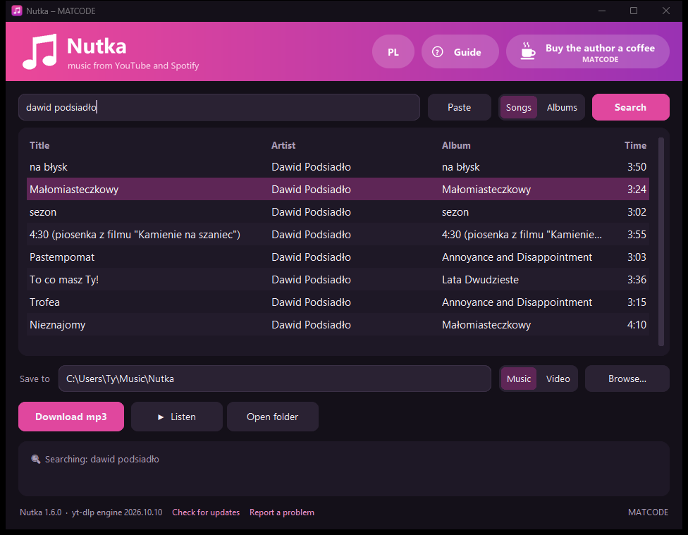Sort by the Artist column header

pos(283,145)
